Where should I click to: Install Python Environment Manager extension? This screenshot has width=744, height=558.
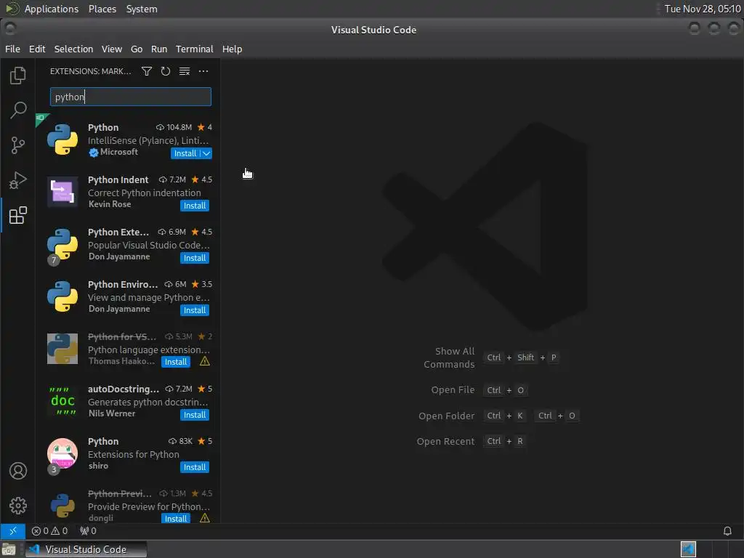(195, 310)
